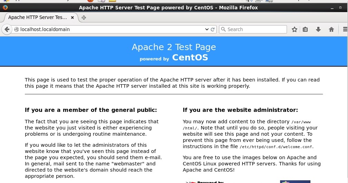
Task: Open the URL bar history dropdown
Action: [207, 29]
